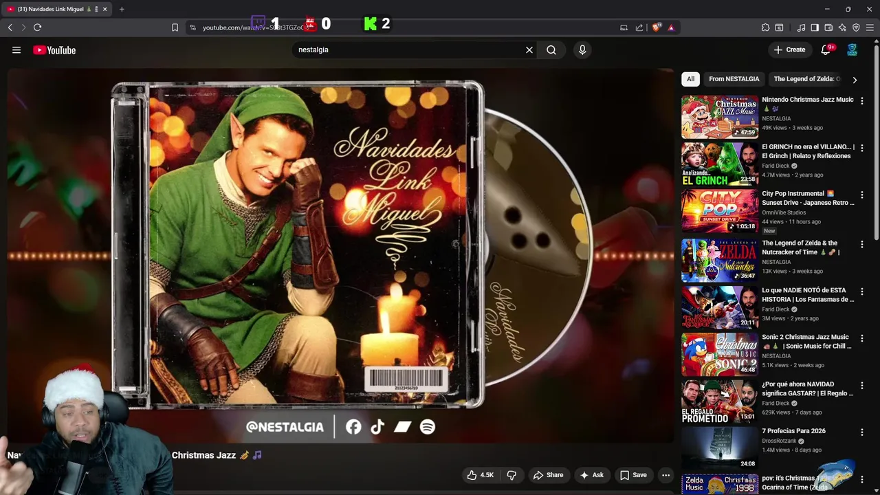Open the browser main menu

[870, 27]
